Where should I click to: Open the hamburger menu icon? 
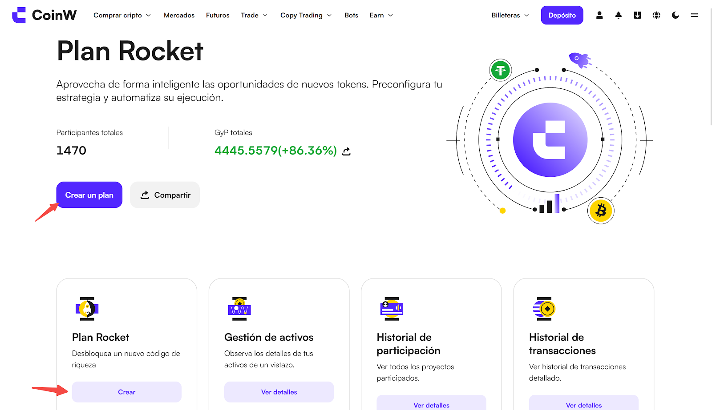[x=694, y=15]
